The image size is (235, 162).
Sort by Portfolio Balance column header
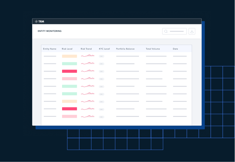pyautogui.click(x=125, y=49)
